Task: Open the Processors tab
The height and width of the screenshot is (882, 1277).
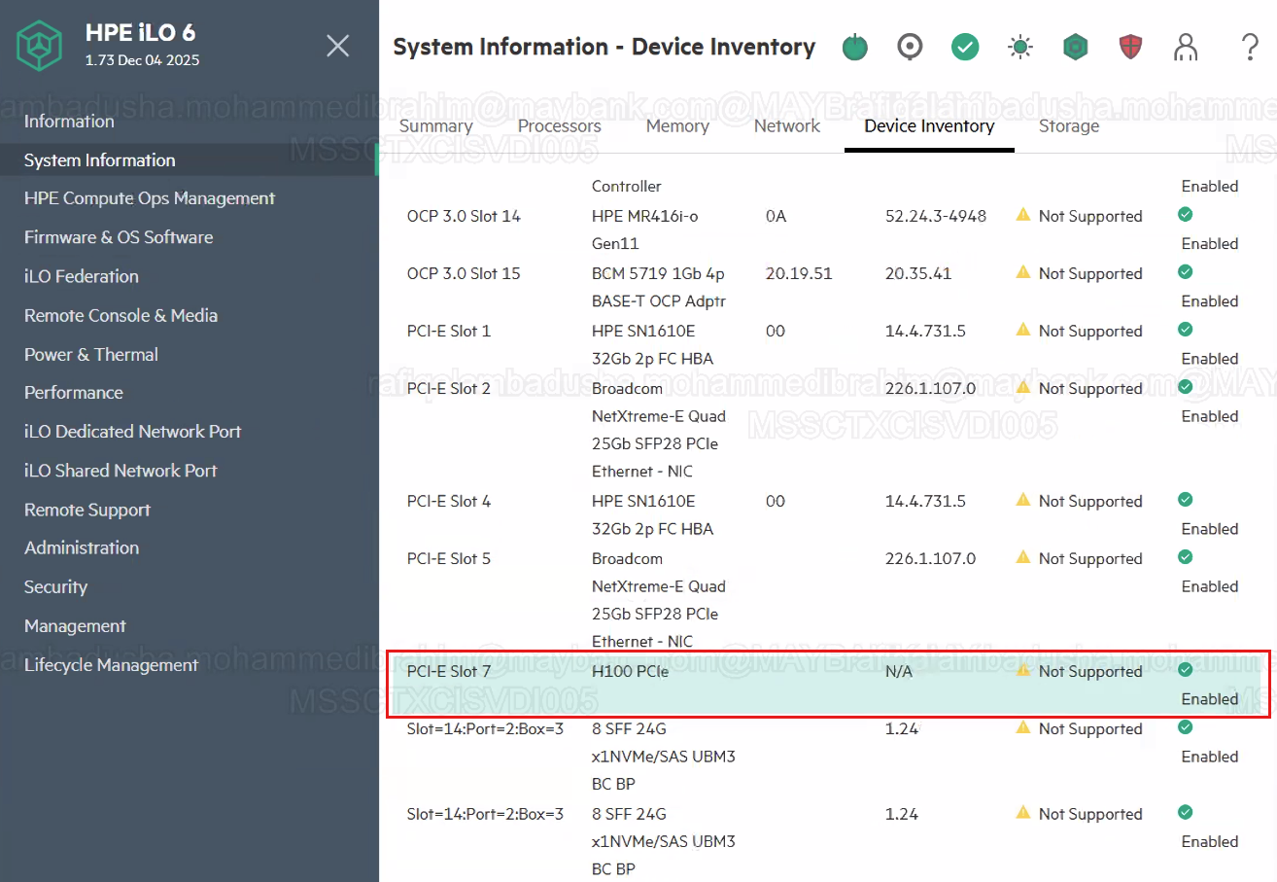Action: pos(559,125)
